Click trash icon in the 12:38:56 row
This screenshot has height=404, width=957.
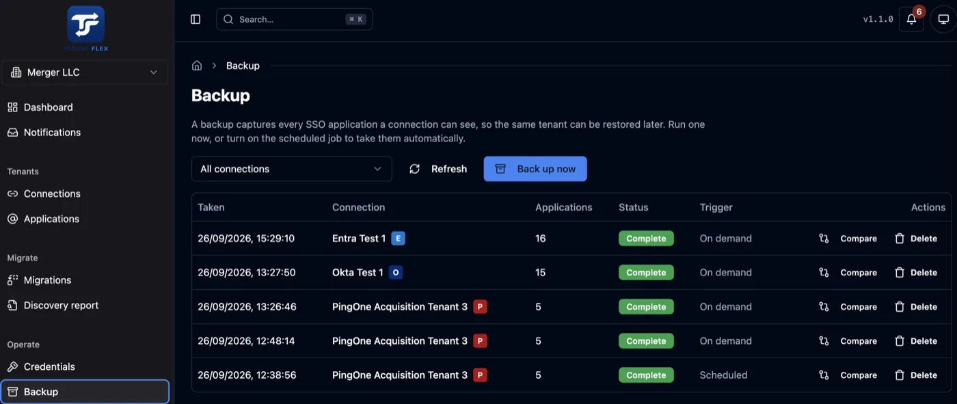pos(900,375)
